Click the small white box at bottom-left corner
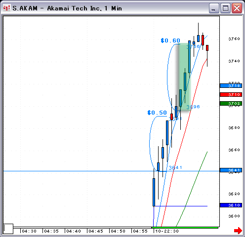 click(8, 229)
